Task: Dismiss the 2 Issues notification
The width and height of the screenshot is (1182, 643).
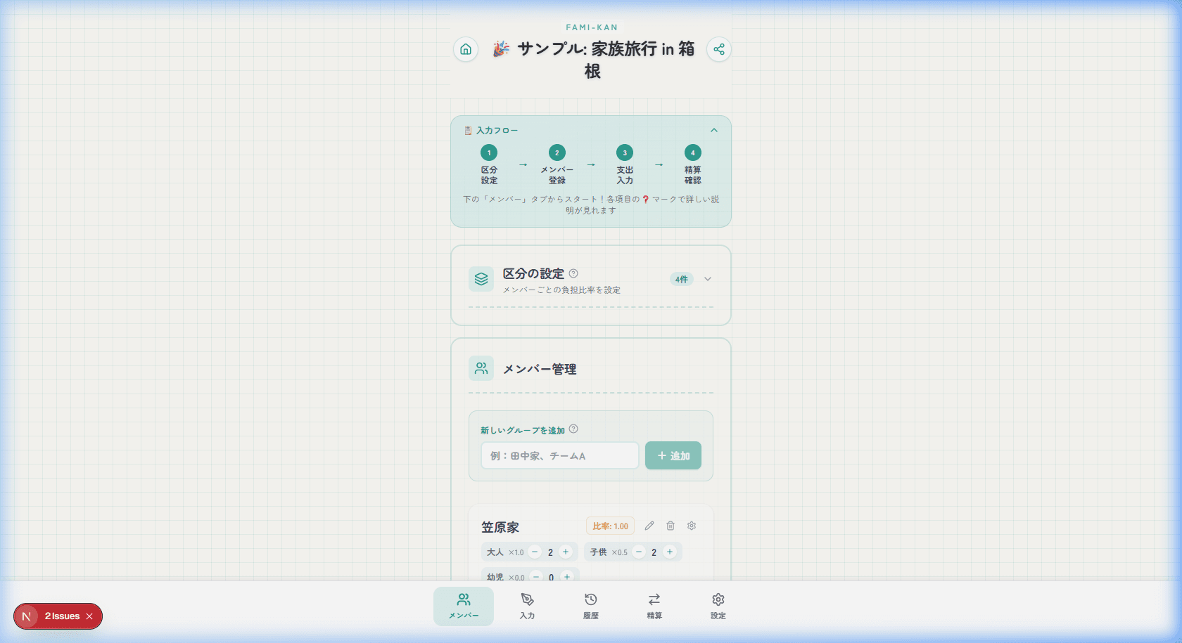Action: point(90,616)
